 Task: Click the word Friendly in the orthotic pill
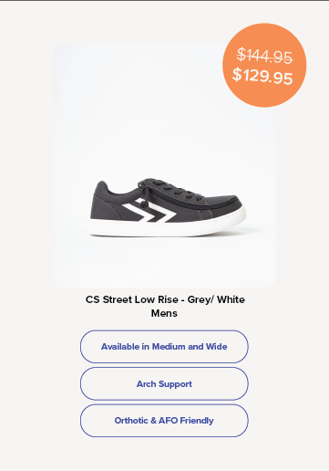(197, 421)
